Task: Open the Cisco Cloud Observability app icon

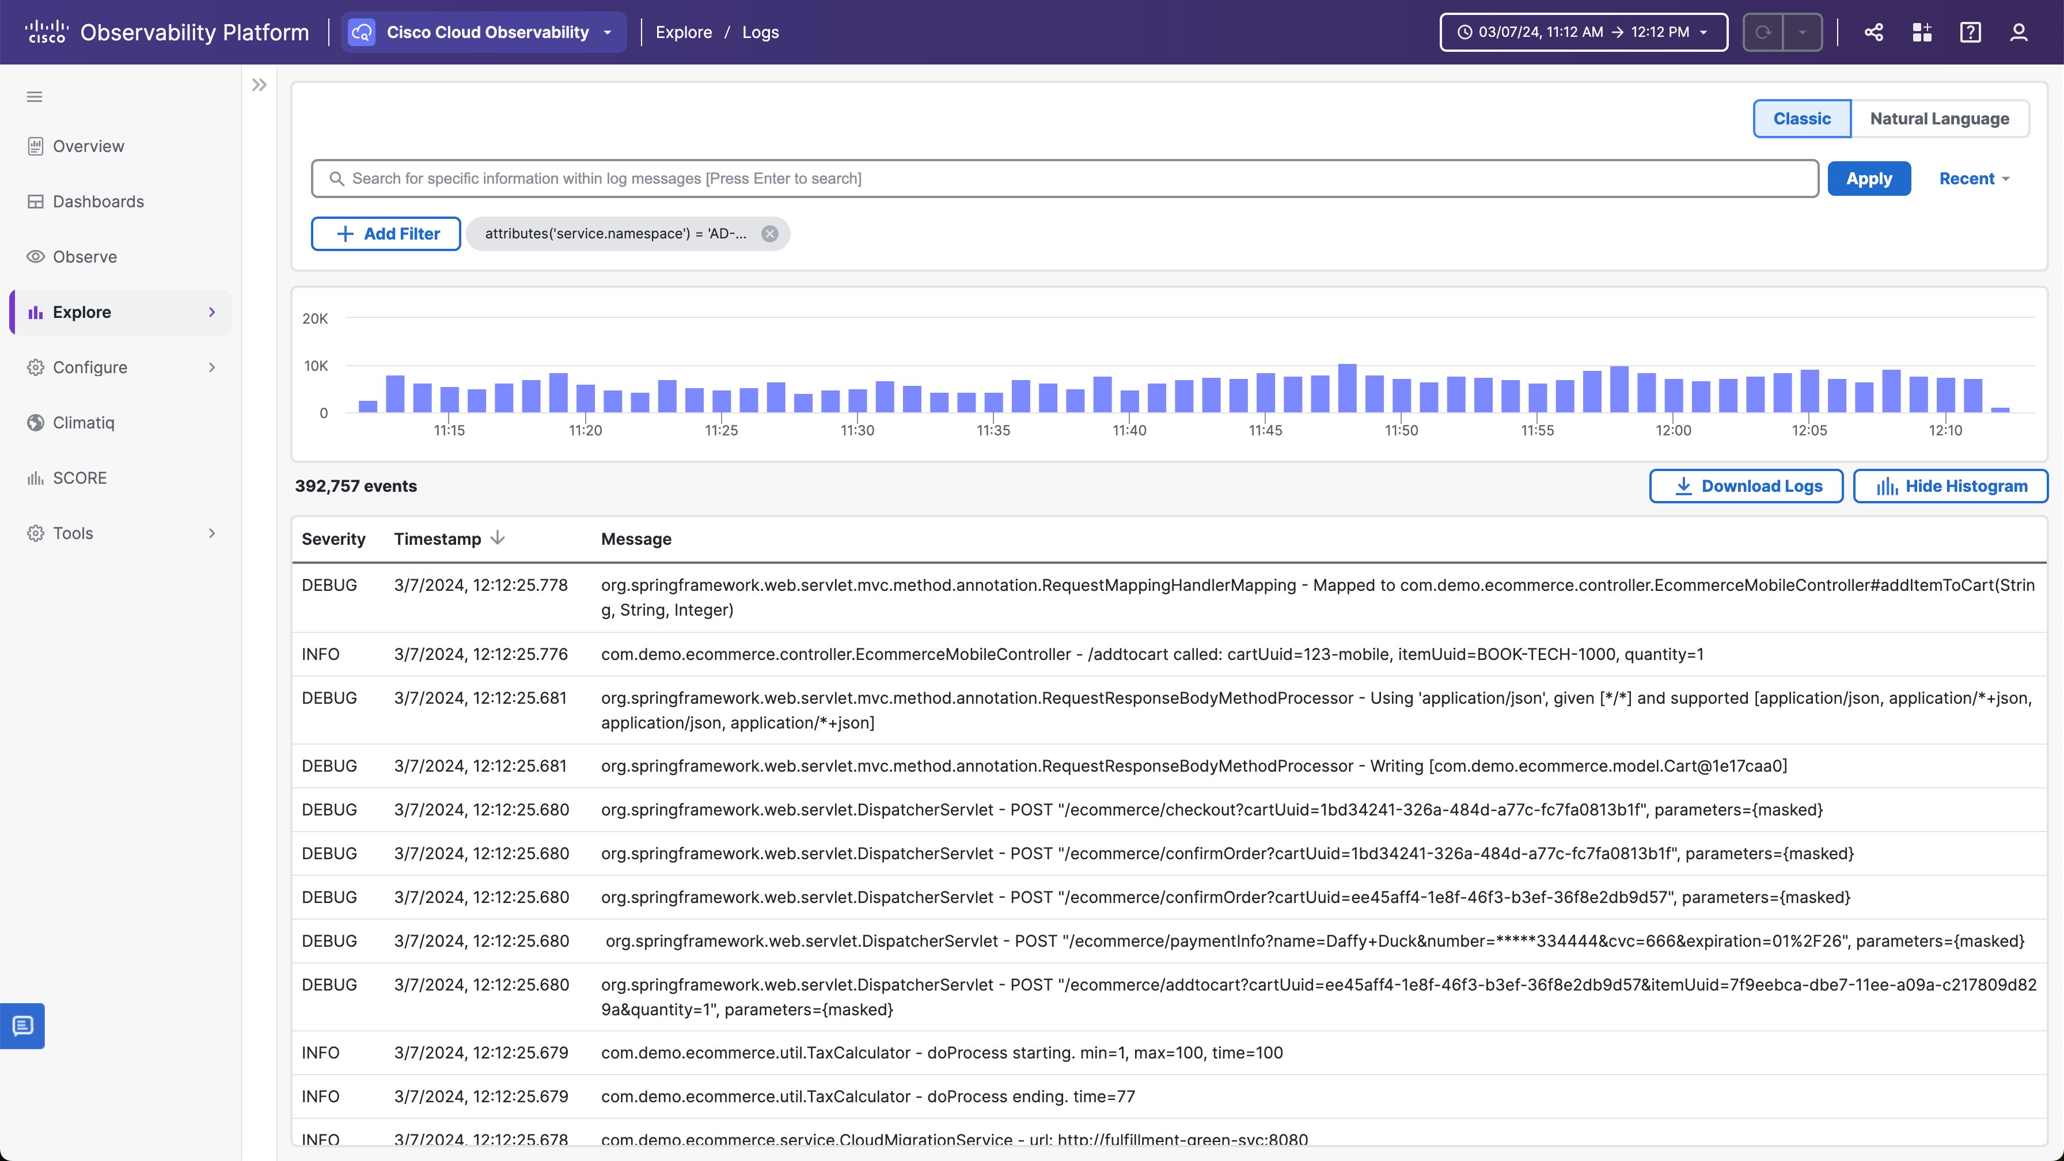Action: click(361, 32)
